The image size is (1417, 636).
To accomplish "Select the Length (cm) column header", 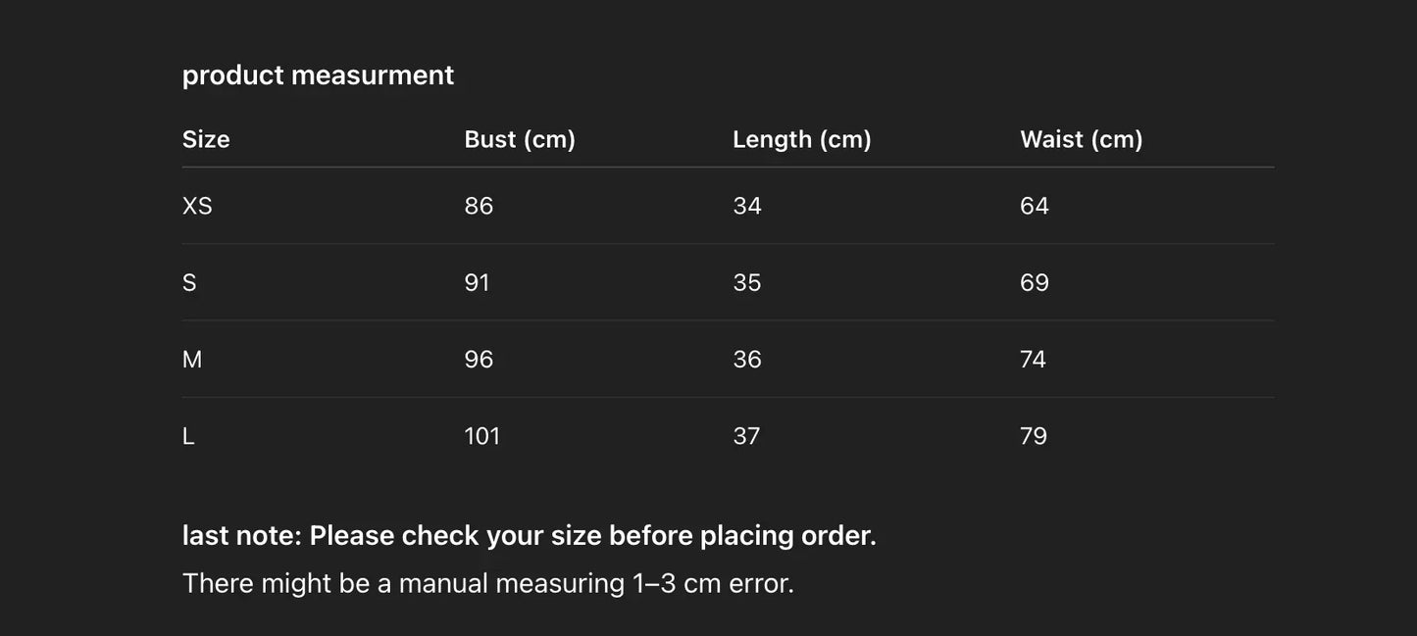I will click(x=802, y=139).
